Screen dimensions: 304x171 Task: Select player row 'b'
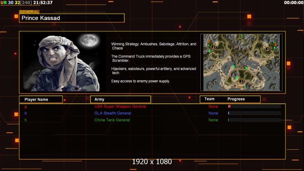pyautogui.click(x=152, y=113)
